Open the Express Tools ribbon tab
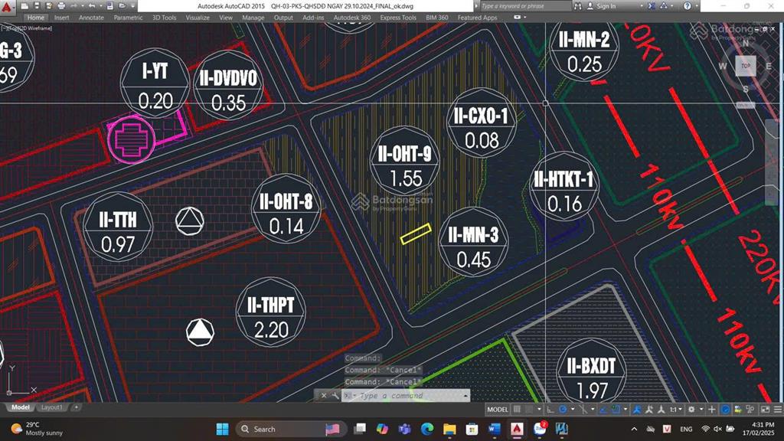 pyautogui.click(x=397, y=17)
